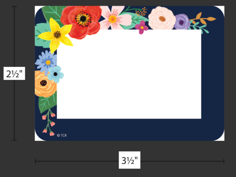
Task: Click the large red poppy flower
Action: click(81, 22)
